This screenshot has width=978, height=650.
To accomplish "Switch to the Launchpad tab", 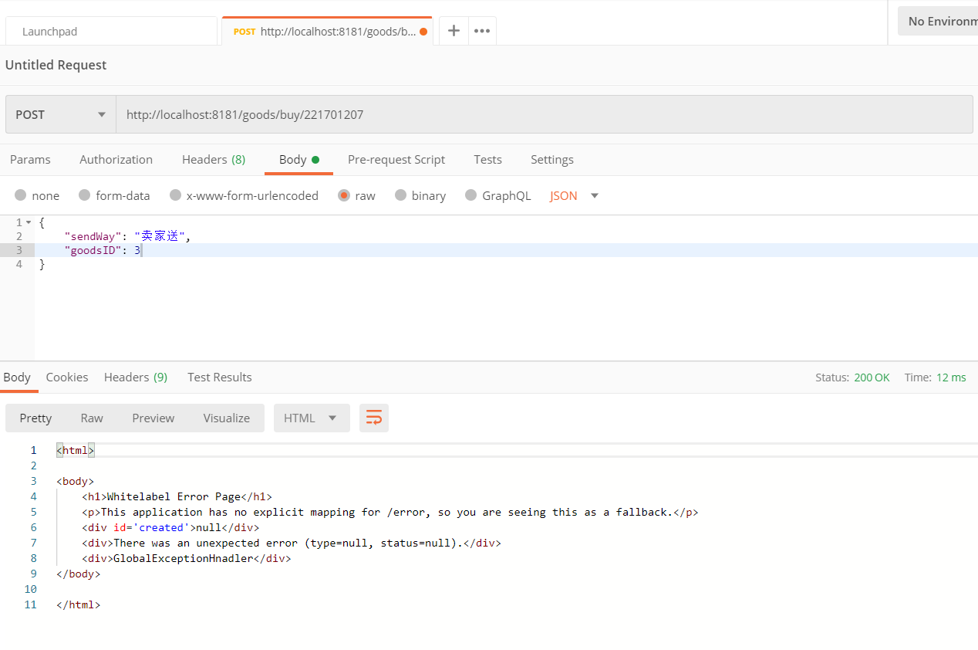I will (x=111, y=32).
